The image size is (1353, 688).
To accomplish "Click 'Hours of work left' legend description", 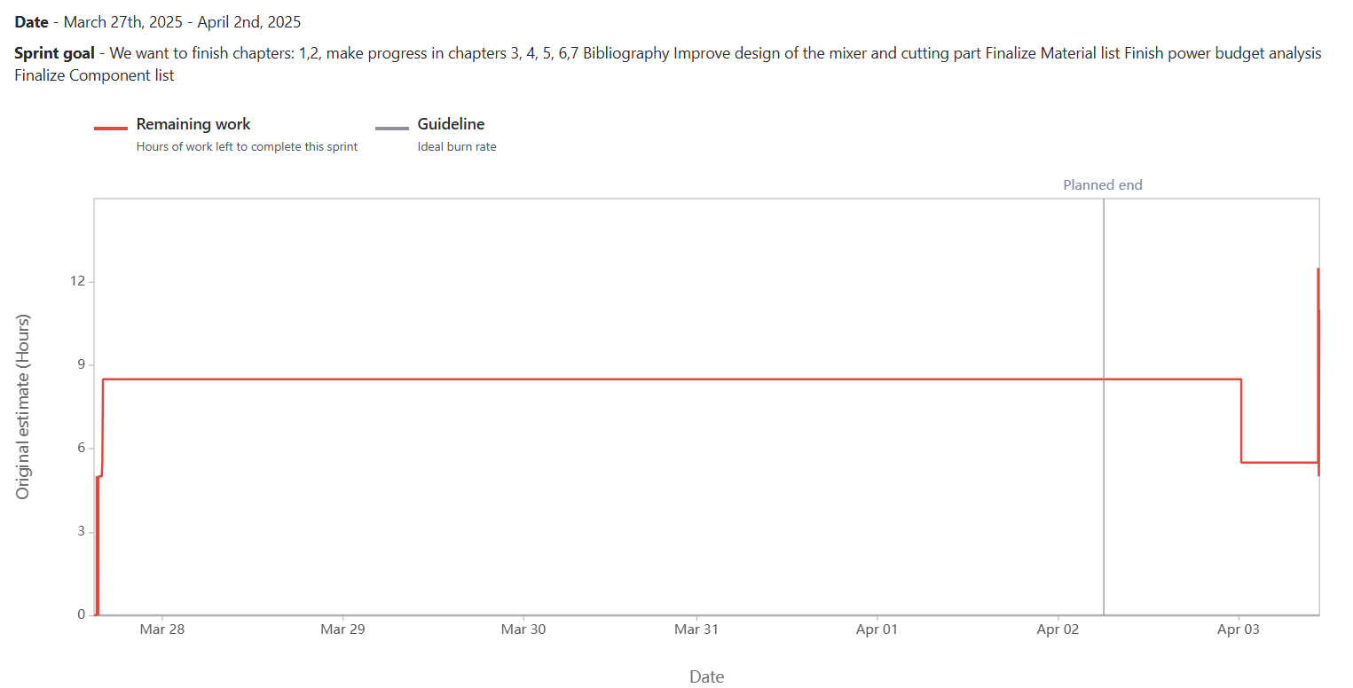I will [247, 147].
